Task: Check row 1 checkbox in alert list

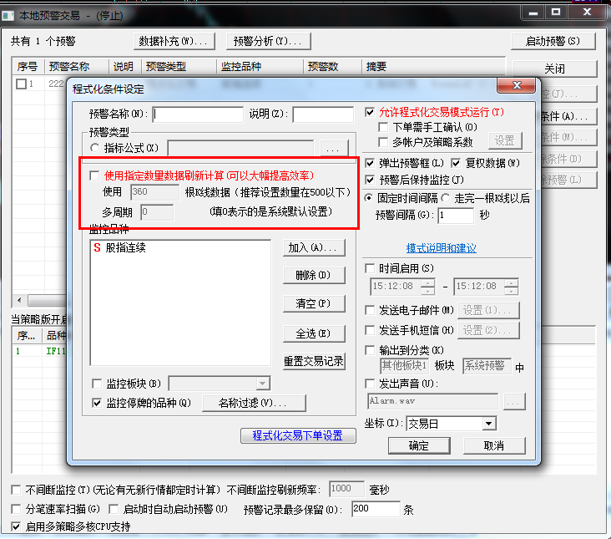Action: (x=21, y=84)
